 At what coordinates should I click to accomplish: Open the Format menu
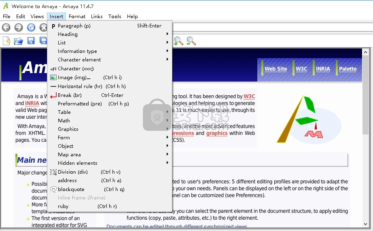77,17
